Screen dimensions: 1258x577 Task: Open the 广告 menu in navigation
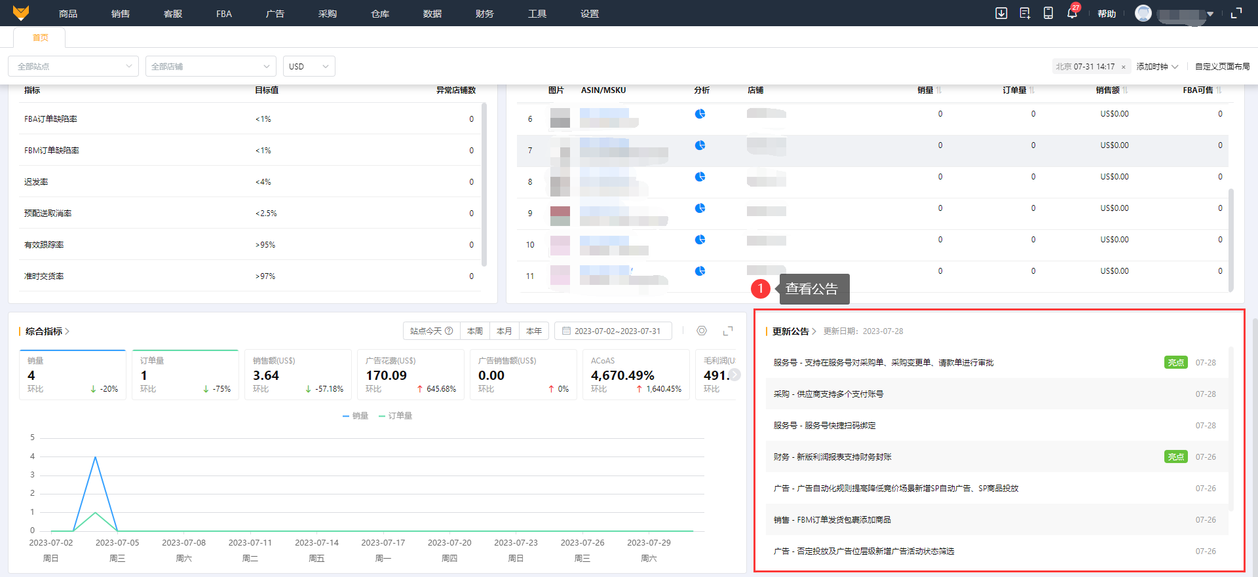(275, 14)
